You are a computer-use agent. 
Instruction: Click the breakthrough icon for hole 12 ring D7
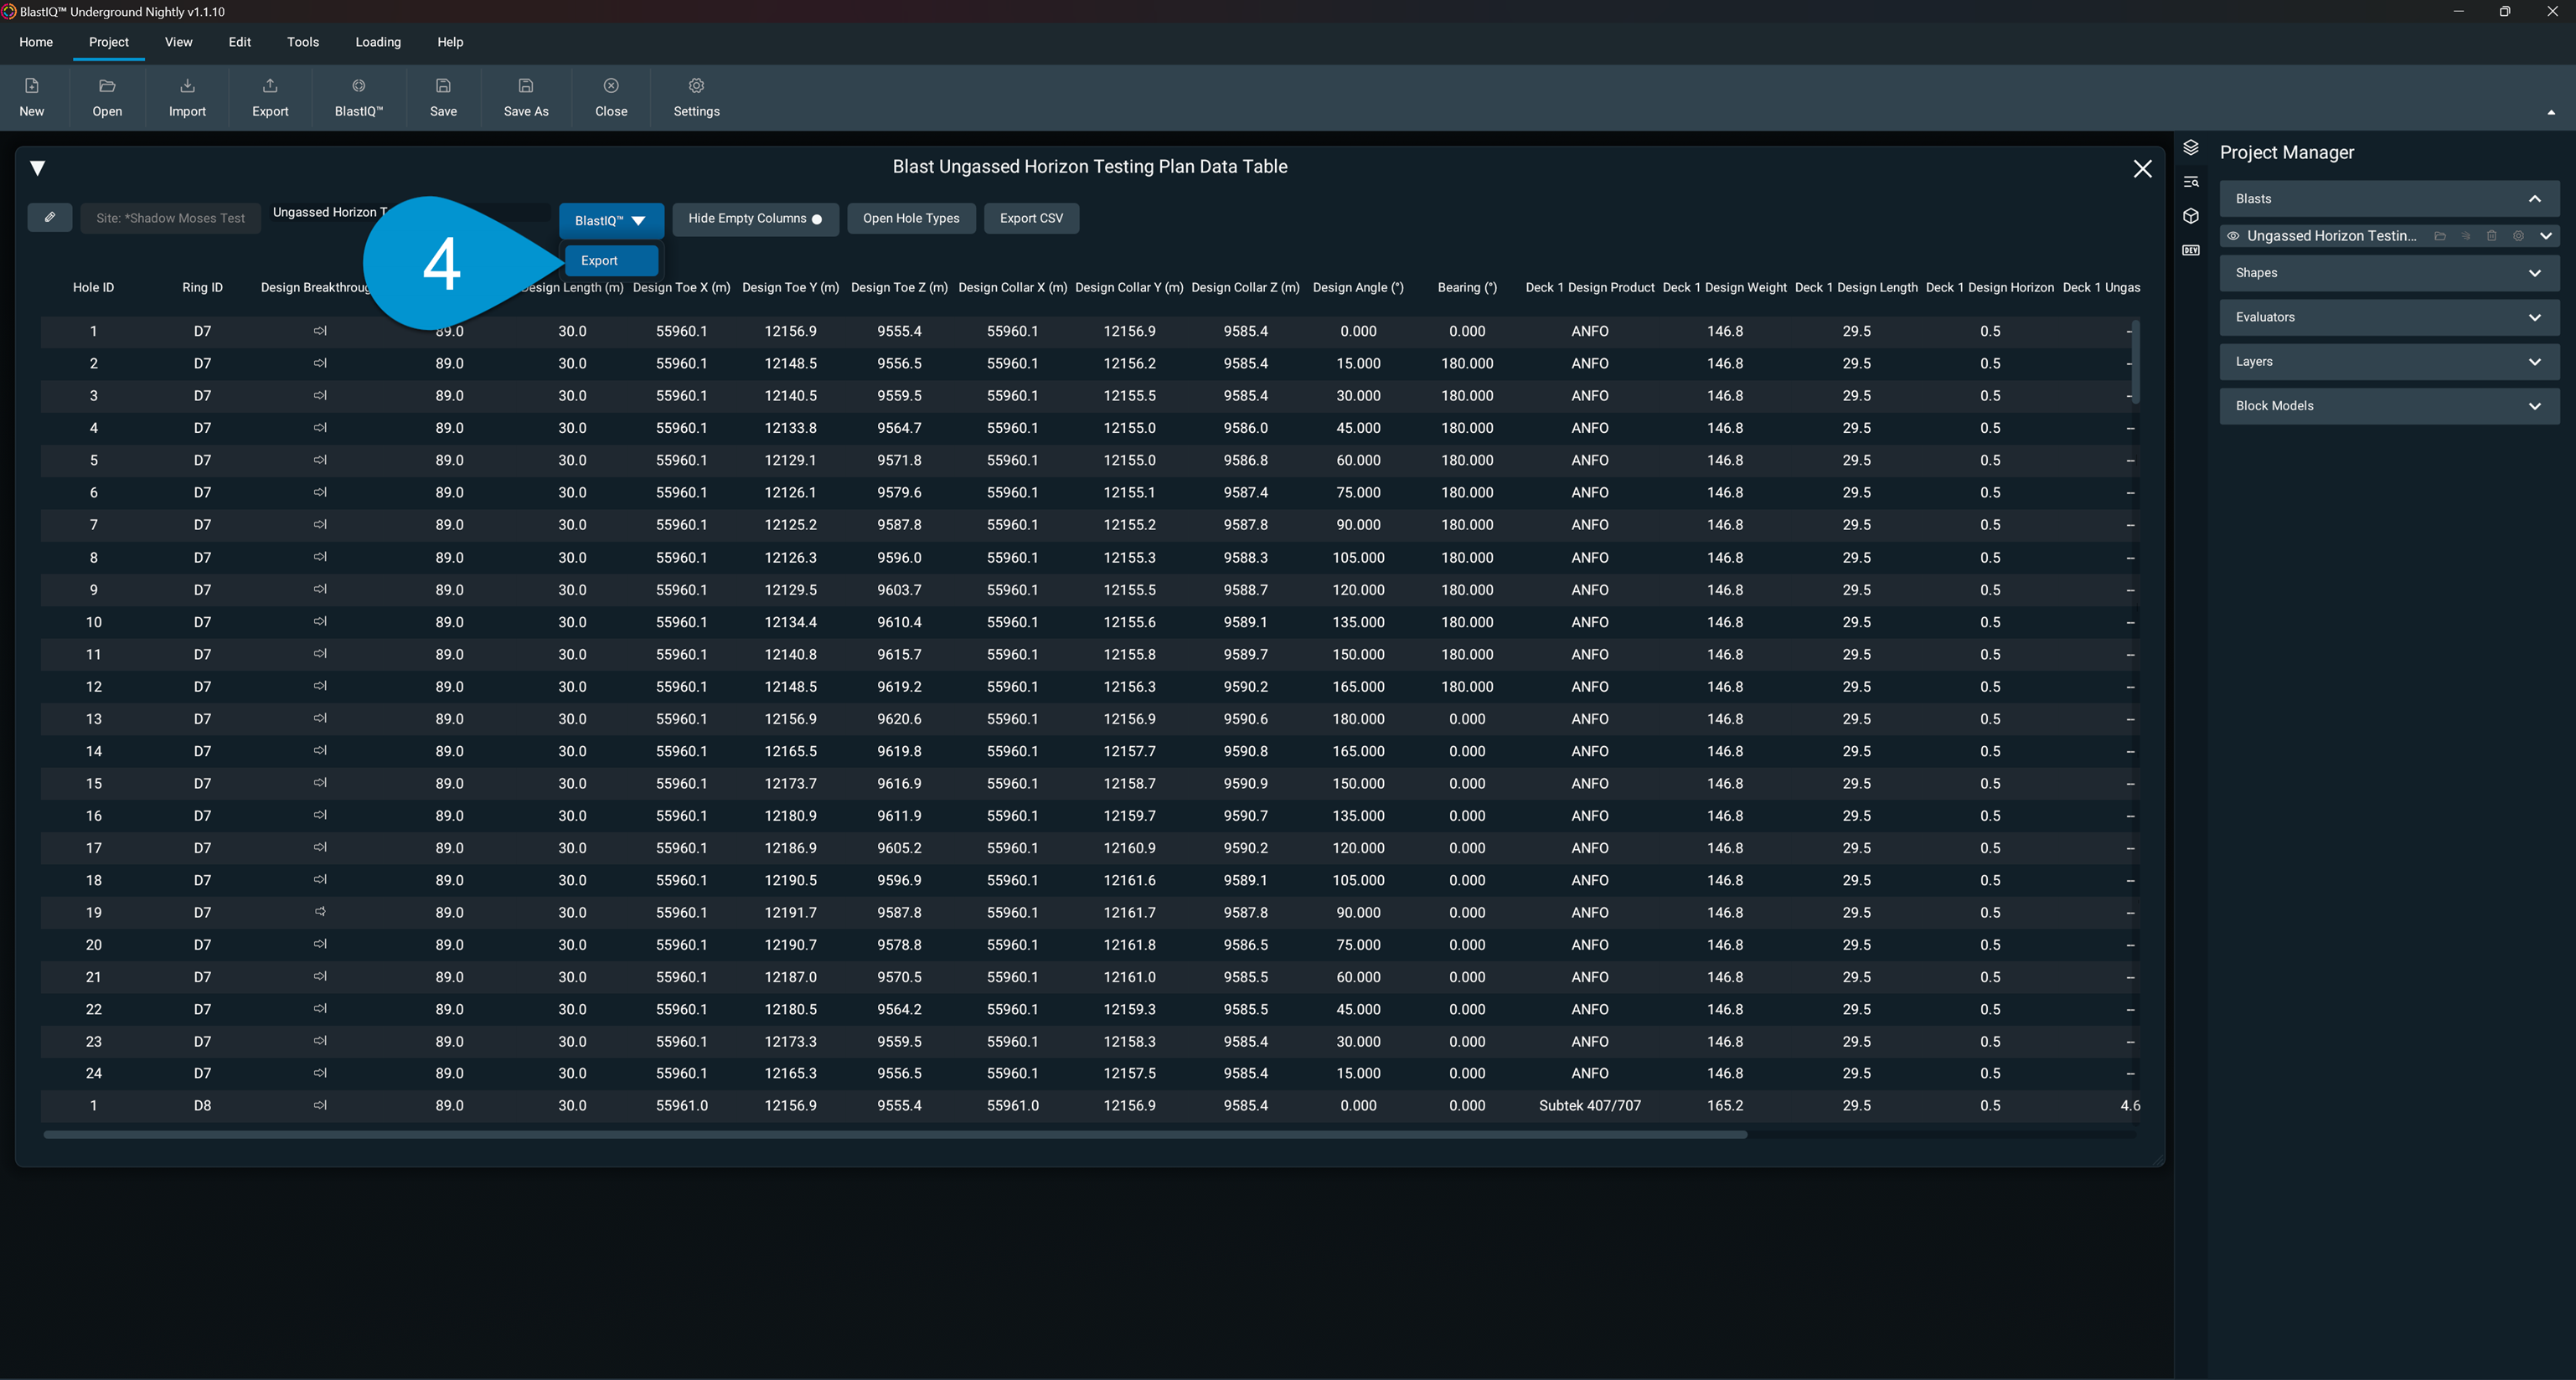320,687
